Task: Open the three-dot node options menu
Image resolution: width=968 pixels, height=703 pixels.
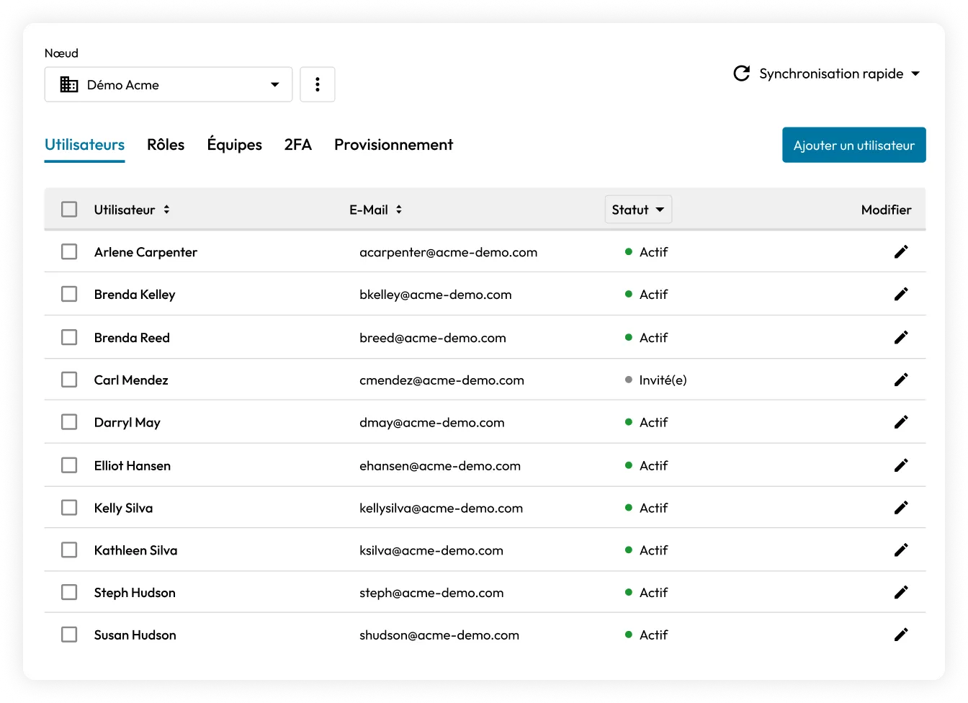Action: click(x=318, y=84)
